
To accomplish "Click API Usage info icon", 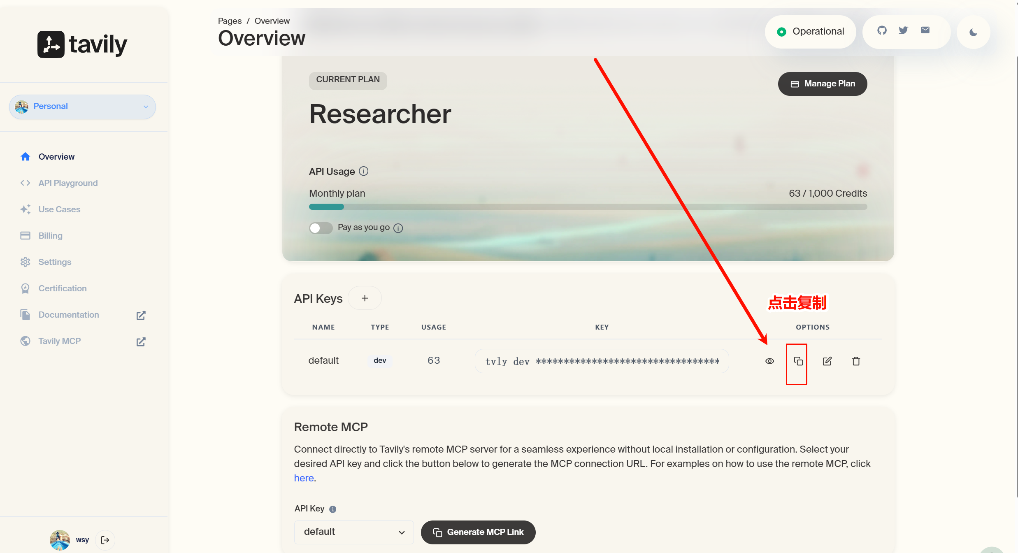I will point(363,171).
